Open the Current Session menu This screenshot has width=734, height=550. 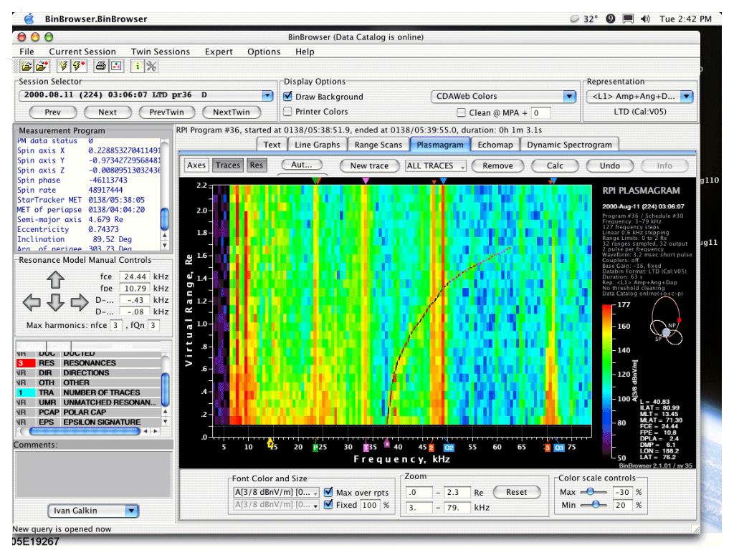[82, 52]
